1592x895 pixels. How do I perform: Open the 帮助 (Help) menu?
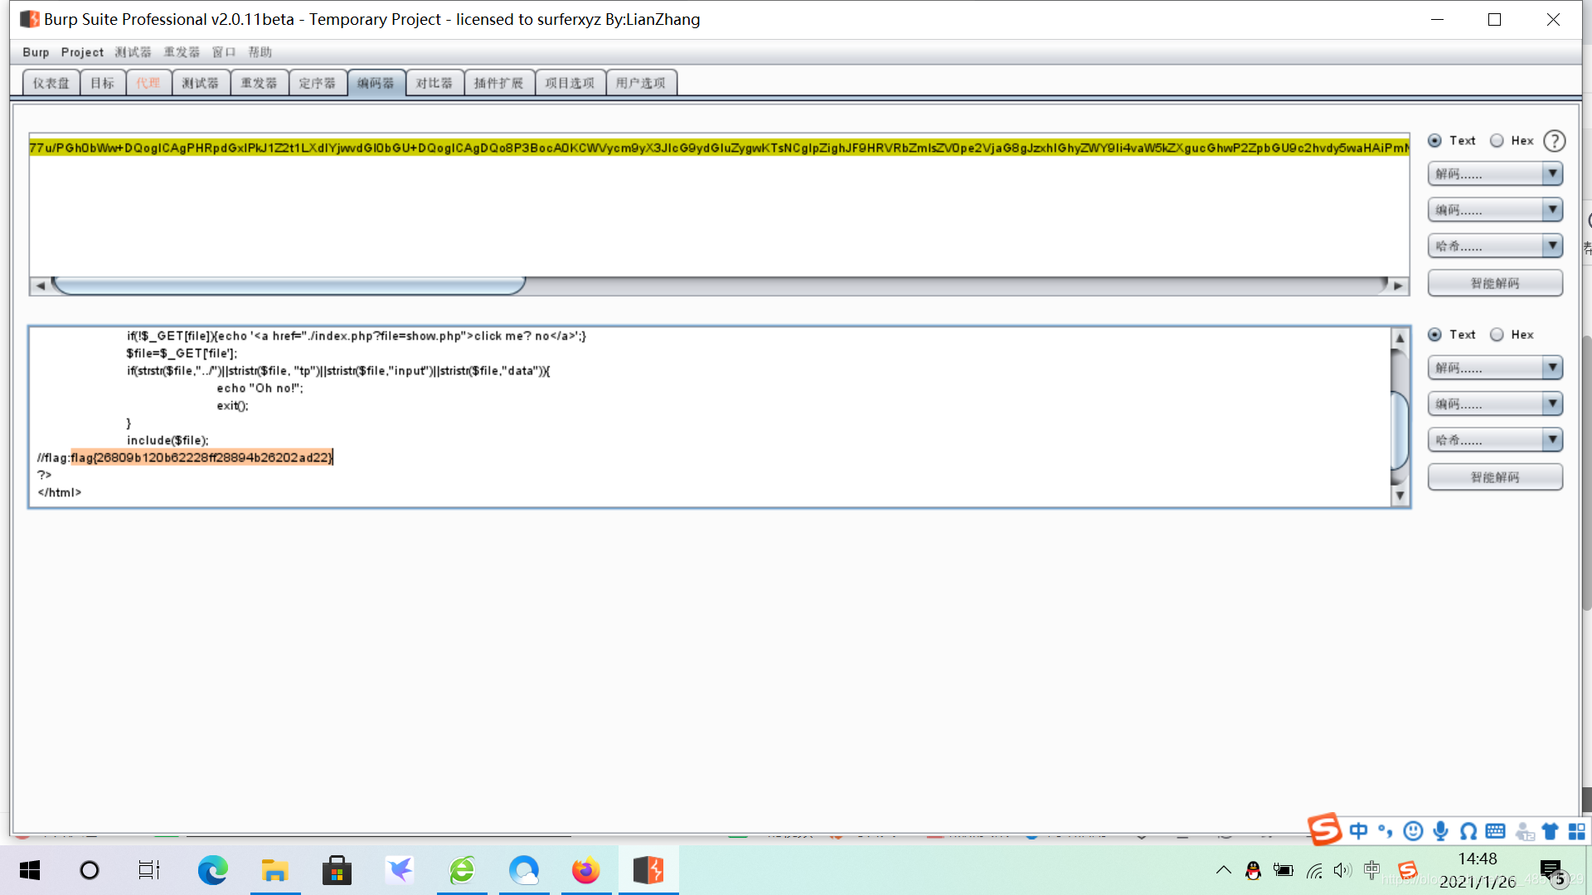point(260,52)
